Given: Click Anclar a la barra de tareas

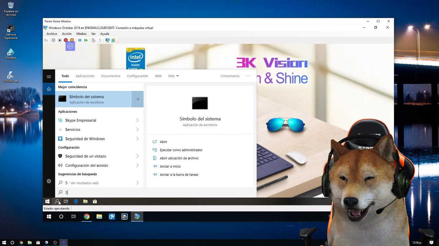Looking at the screenshot, I should coord(179,175).
